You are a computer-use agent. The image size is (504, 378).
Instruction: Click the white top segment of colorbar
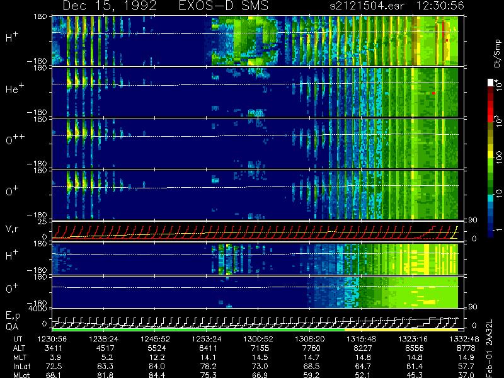[491, 83]
